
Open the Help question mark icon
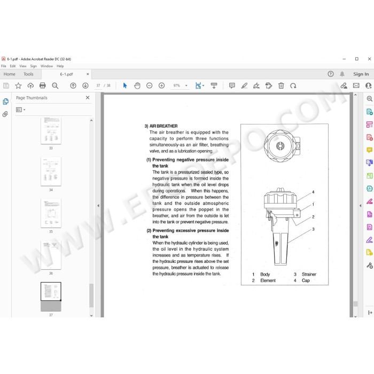point(331,74)
